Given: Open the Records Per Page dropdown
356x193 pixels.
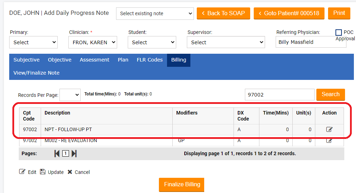Looking at the screenshot, I should (70, 95).
